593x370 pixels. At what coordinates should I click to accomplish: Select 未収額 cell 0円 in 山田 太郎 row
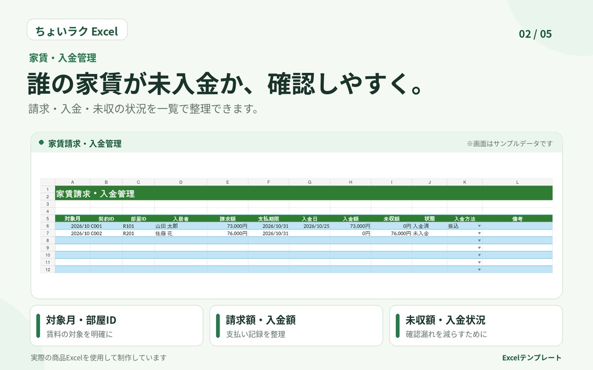[392, 226]
